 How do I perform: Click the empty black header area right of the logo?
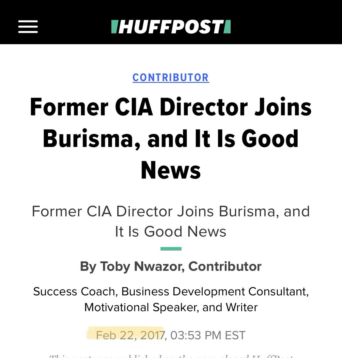286,27
